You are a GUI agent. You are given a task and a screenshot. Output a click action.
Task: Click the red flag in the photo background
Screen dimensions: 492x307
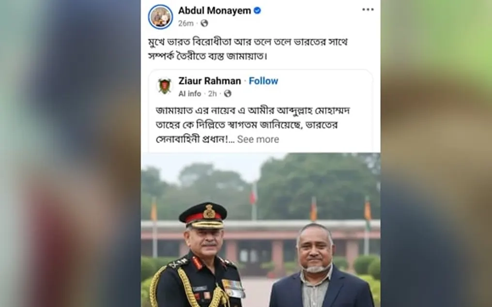[253, 195]
